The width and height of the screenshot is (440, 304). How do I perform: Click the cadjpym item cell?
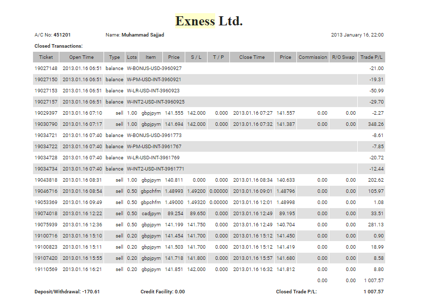(x=151, y=214)
